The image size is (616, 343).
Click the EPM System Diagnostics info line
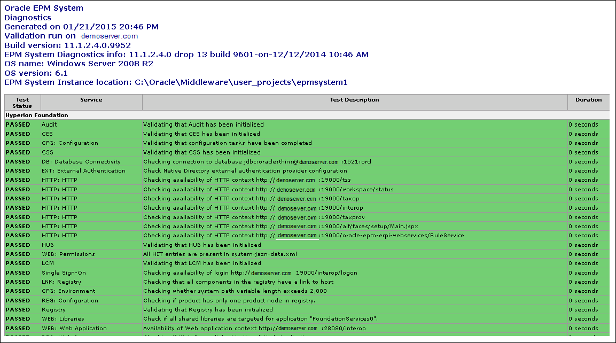[x=186, y=54]
